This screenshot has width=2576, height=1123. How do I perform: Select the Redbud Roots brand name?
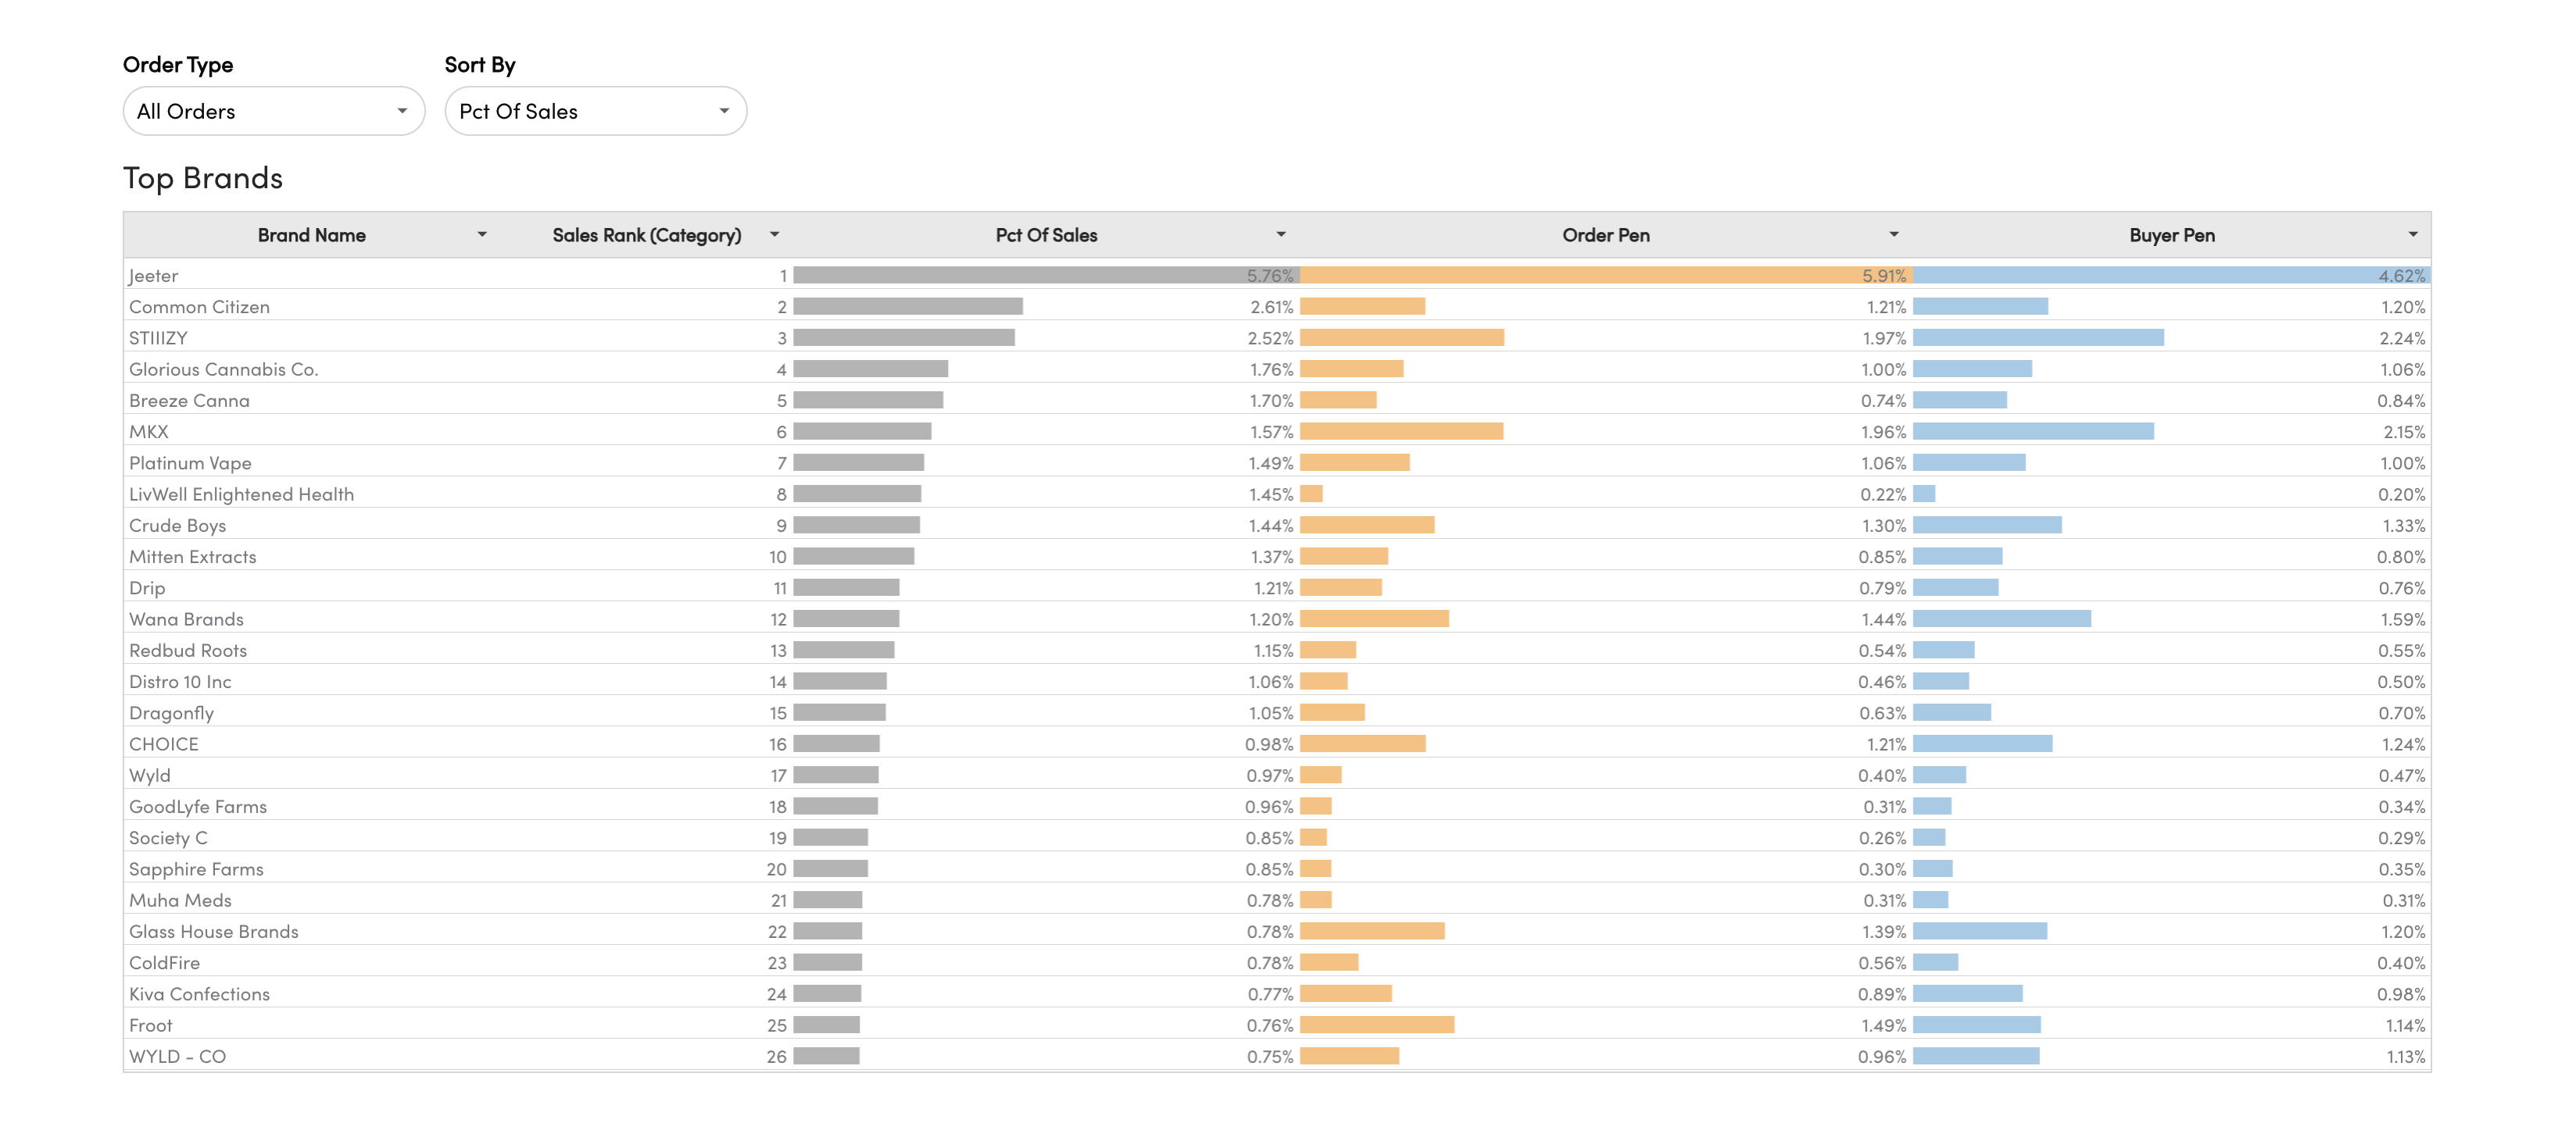188,651
